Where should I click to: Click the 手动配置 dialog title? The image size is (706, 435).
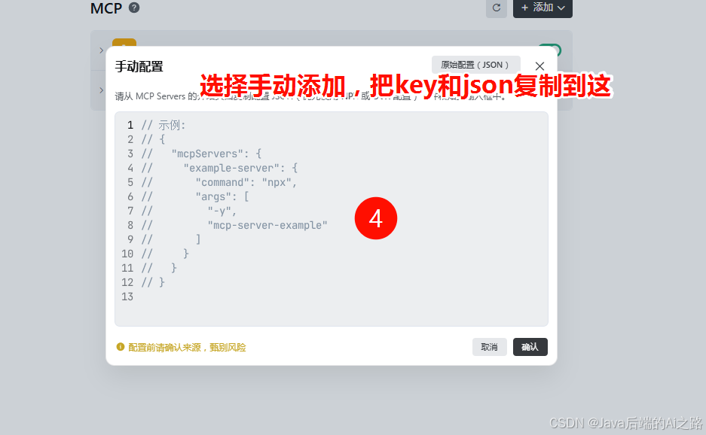(x=139, y=66)
